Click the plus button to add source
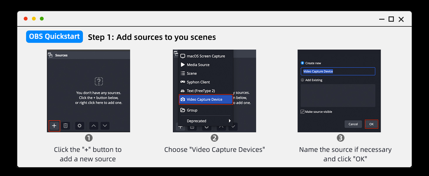This screenshot has width=429, height=176. [54, 126]
